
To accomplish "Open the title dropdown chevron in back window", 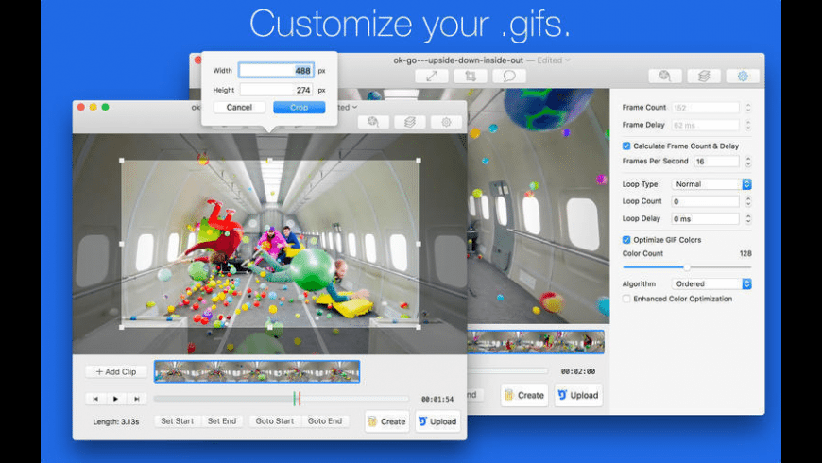I will click(568, 60).
